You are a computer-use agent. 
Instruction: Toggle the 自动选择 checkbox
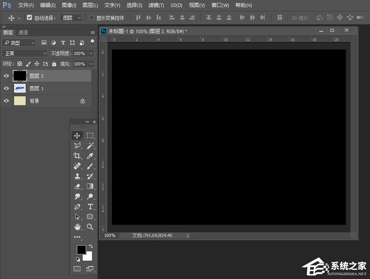[x=29, y=18]
